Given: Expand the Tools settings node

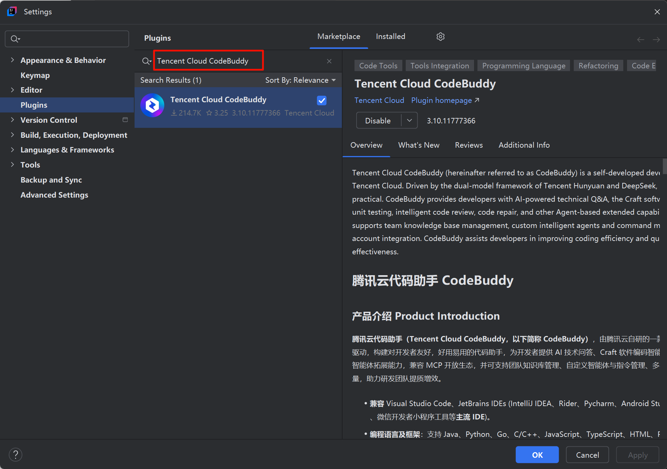Looking at the screenshot, I should tap(13, 164).
